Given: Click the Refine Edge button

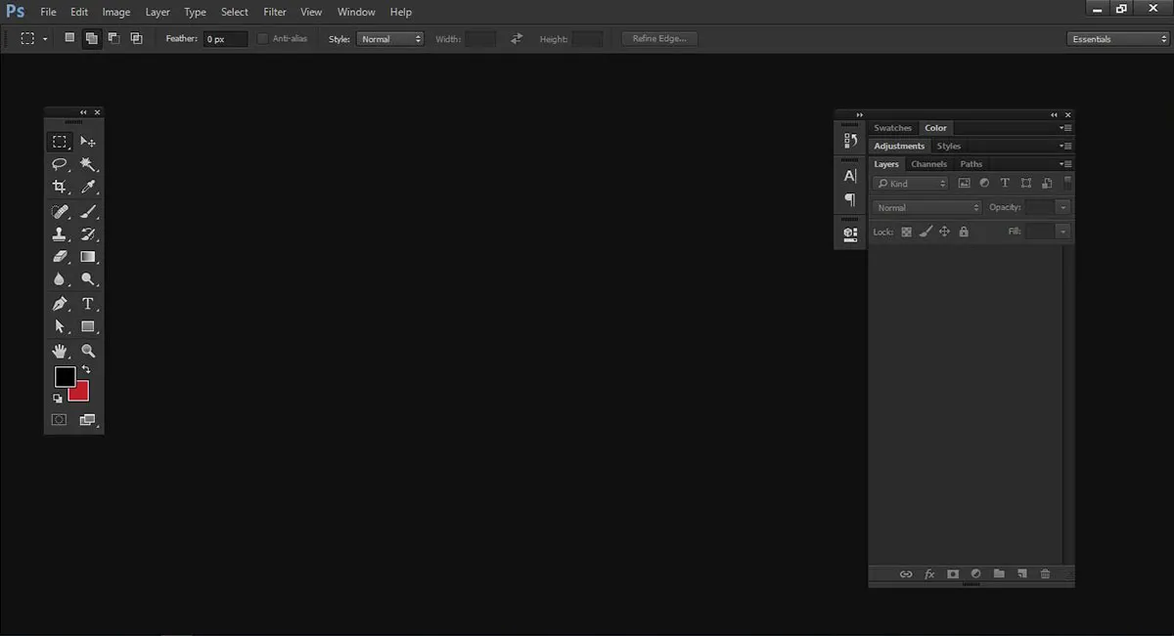Looking at the screenshot, I should (658, 38).
